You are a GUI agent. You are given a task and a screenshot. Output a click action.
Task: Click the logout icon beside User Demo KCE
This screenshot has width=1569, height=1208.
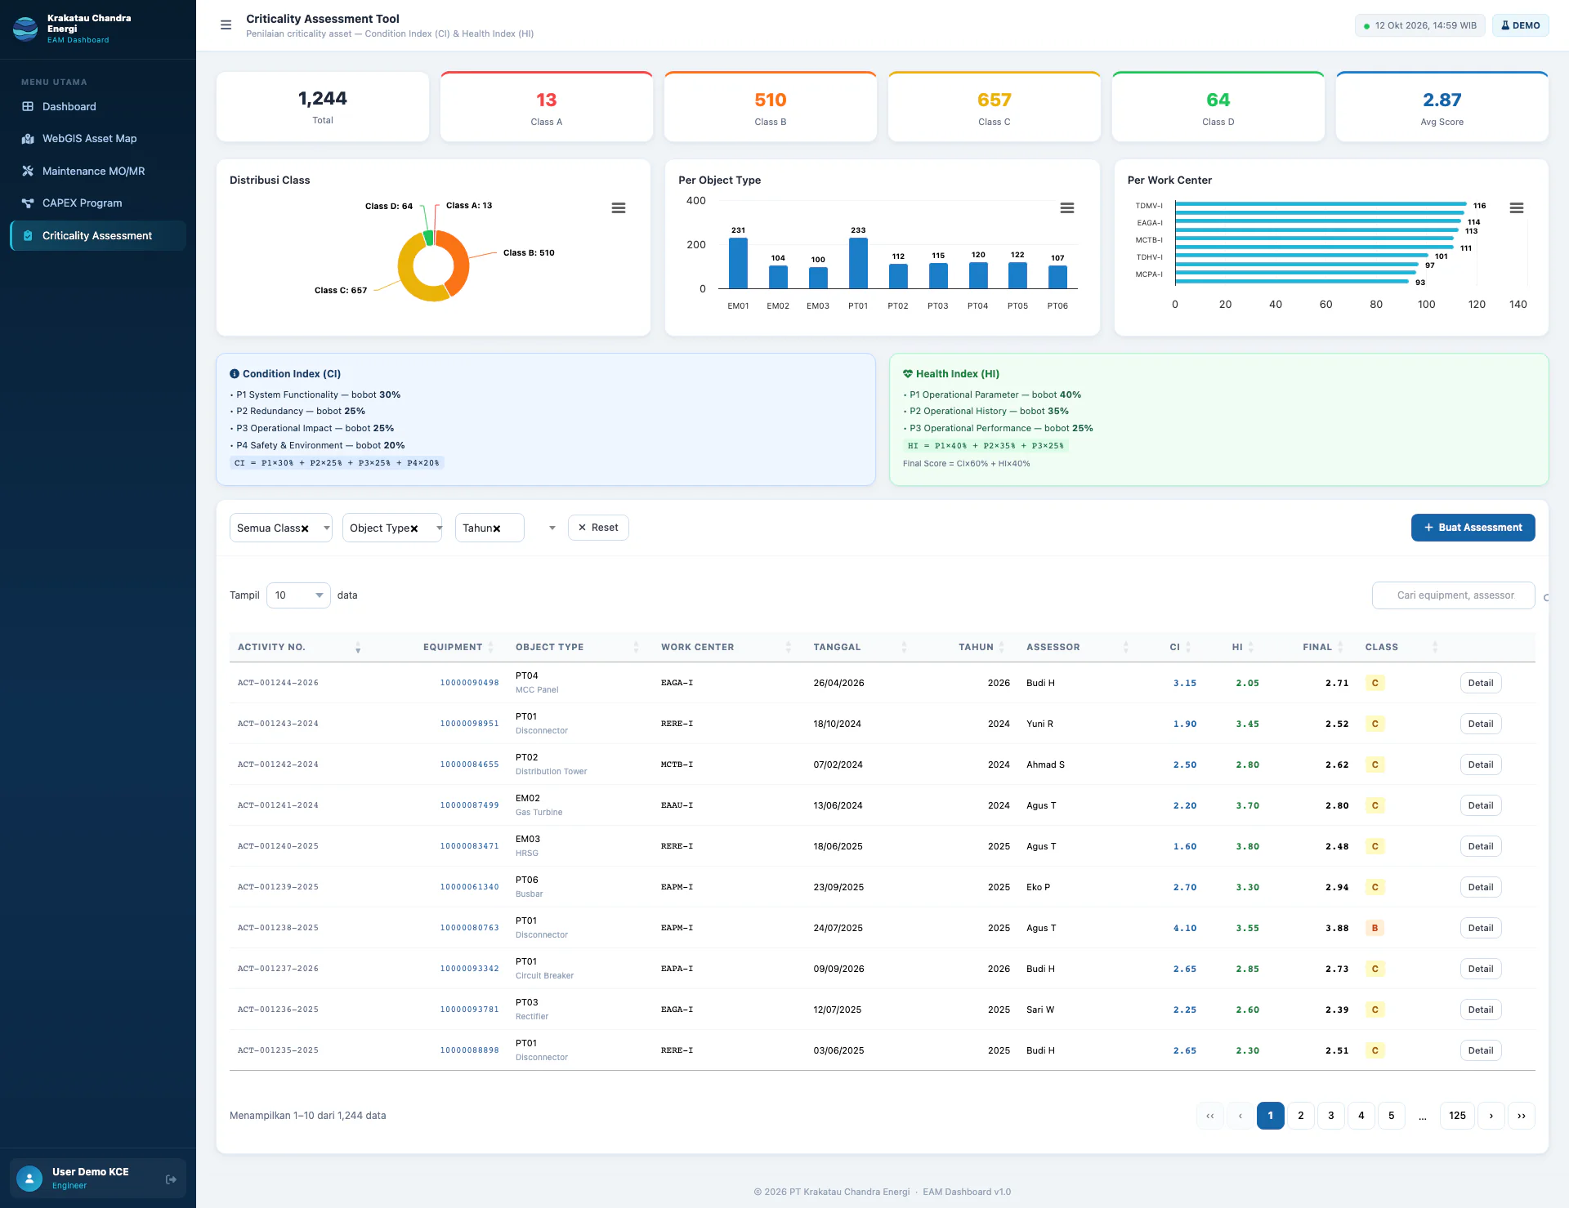(171, 1179)
